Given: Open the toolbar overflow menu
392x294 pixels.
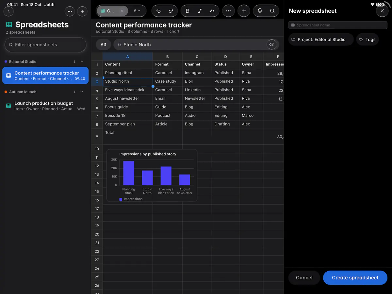Looking at the screenshot, I should [x=228, y=11].
